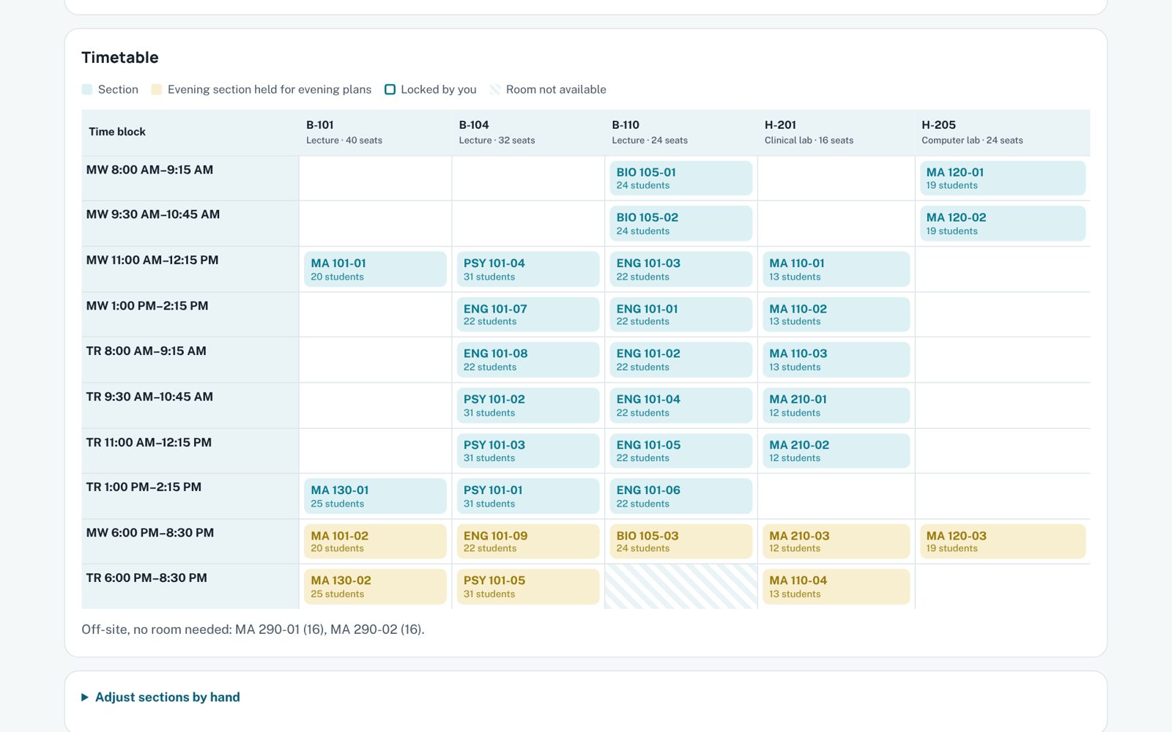Select the BIO 105-01 section
Image resolution: width=1172 pixels, height=732 pixels.
pyautogui.click(x=681, y=179)
